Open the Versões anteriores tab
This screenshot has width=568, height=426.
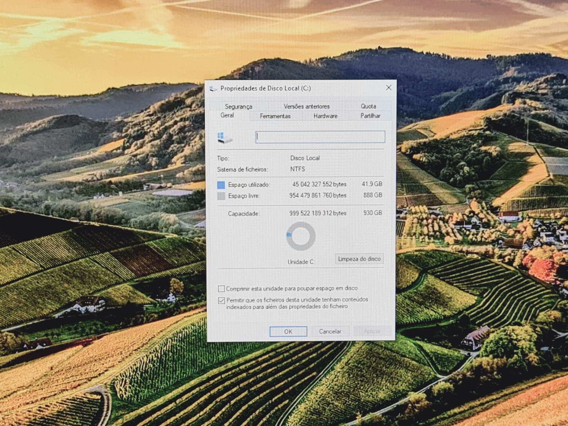pos(307,106)
